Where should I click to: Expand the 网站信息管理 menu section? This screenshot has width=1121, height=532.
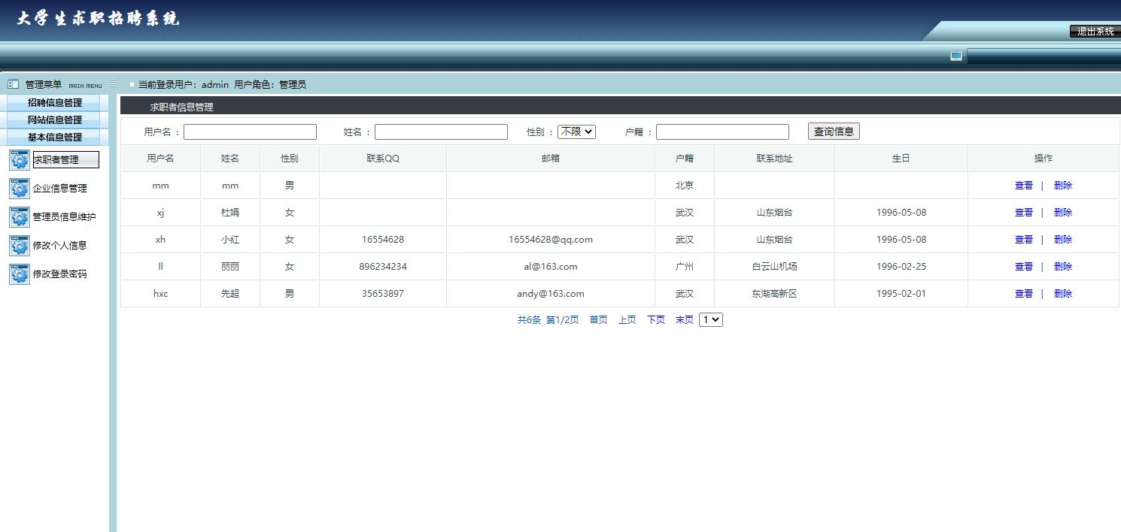point(55,120)
